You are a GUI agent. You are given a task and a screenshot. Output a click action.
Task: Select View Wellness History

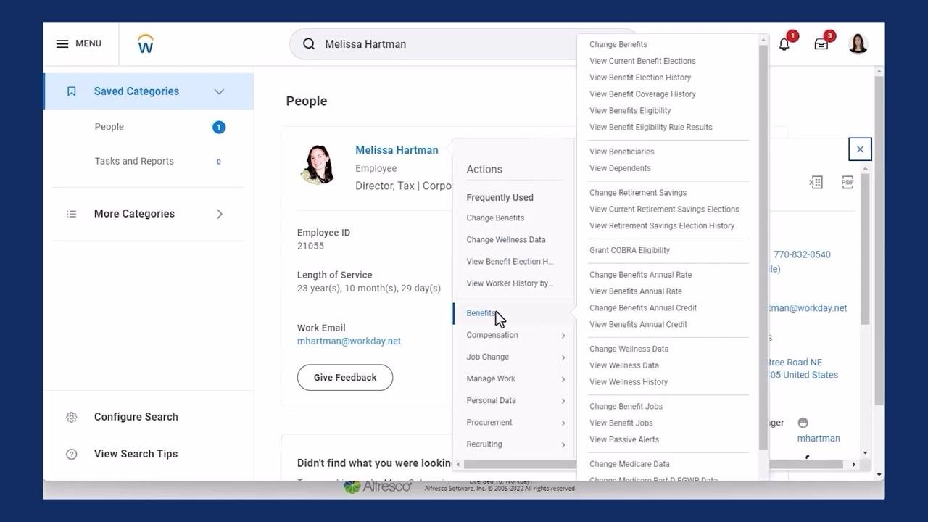[x=629, y=382]
